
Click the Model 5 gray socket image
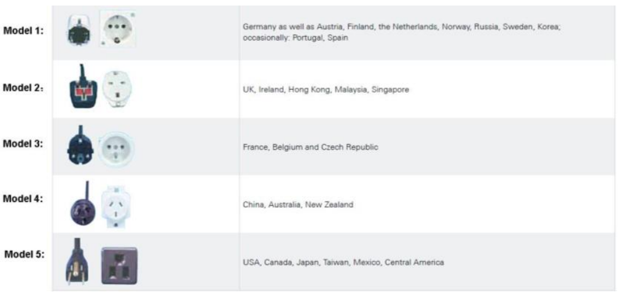[x=119, y=265]
